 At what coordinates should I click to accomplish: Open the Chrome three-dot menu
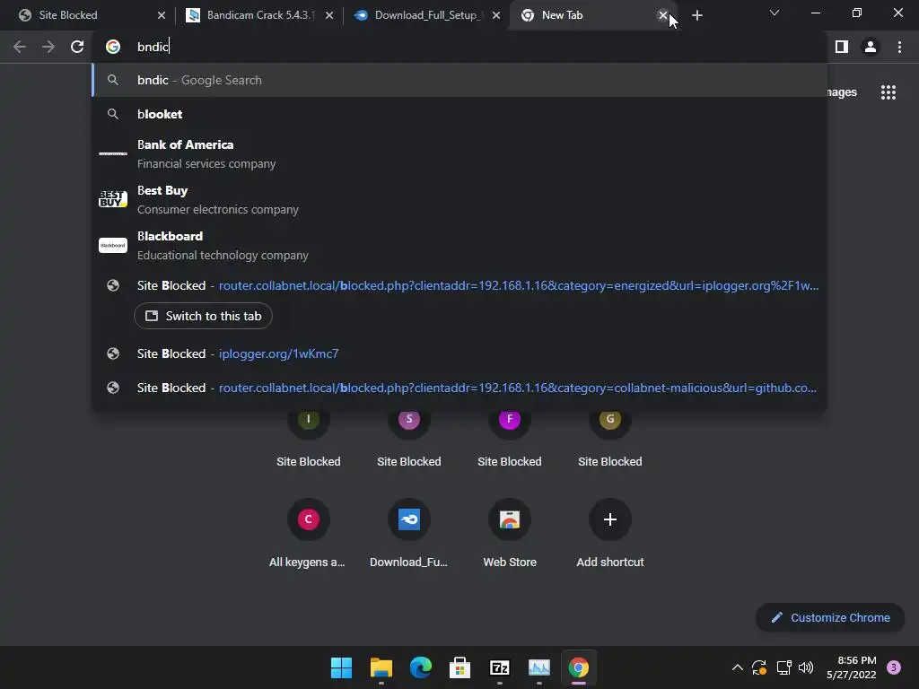(899, 47)
